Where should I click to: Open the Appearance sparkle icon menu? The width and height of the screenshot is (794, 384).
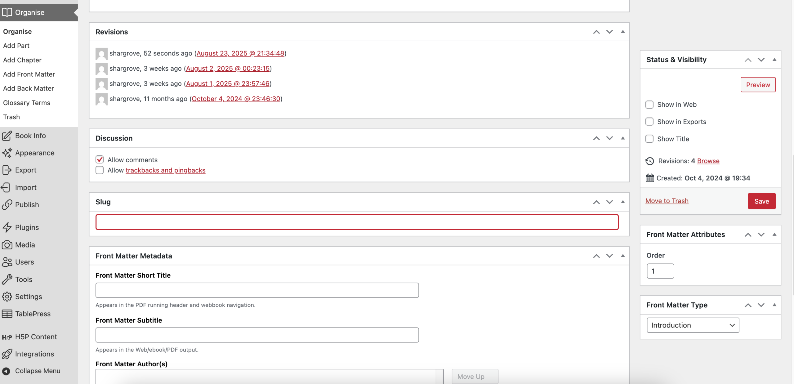pyautogui.click(x=7, y=153)
